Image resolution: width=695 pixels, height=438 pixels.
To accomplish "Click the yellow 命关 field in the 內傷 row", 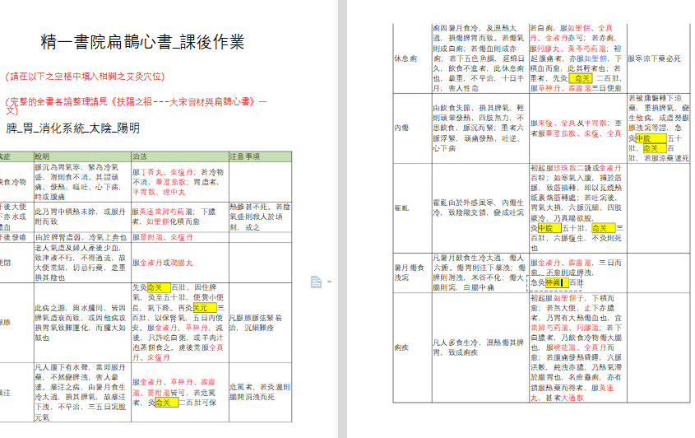I will pyautogui.click(x=655, y=148).
